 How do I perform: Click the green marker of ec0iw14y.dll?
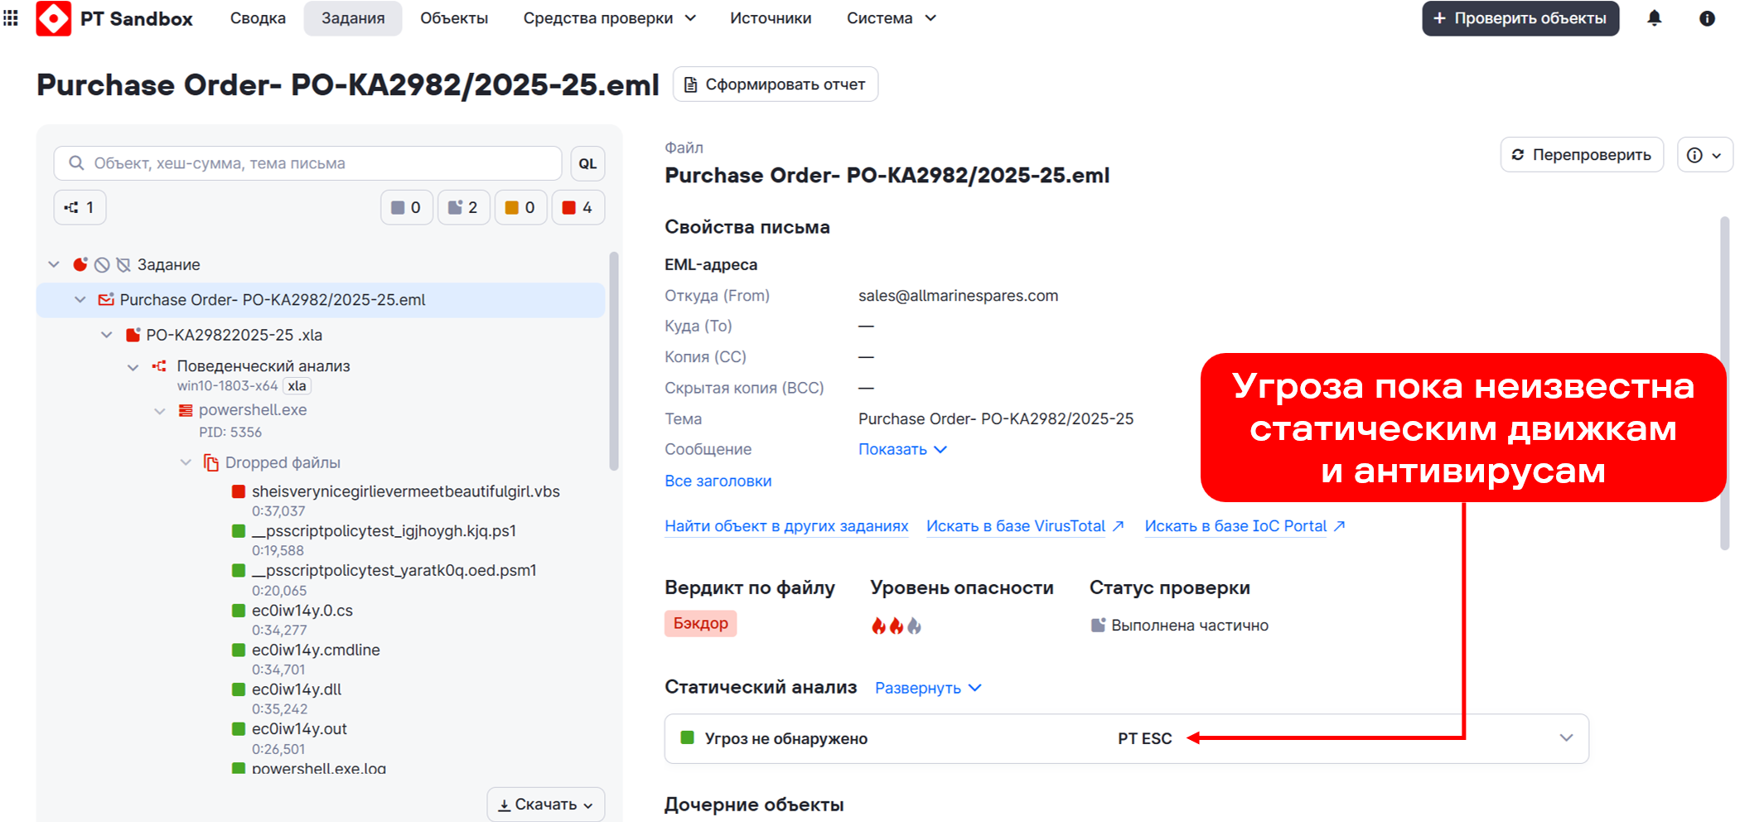point(239,689)
